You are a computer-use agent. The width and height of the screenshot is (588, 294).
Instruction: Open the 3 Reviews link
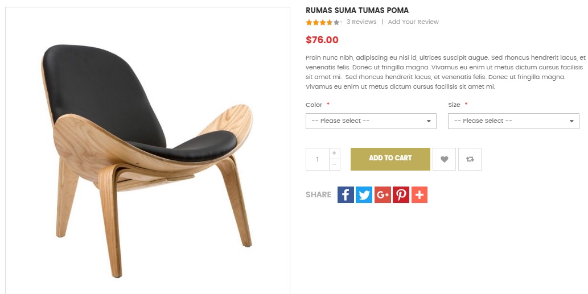[361, 22]
